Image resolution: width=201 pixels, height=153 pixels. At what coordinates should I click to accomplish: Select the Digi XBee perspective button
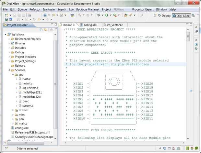[182, 16]
